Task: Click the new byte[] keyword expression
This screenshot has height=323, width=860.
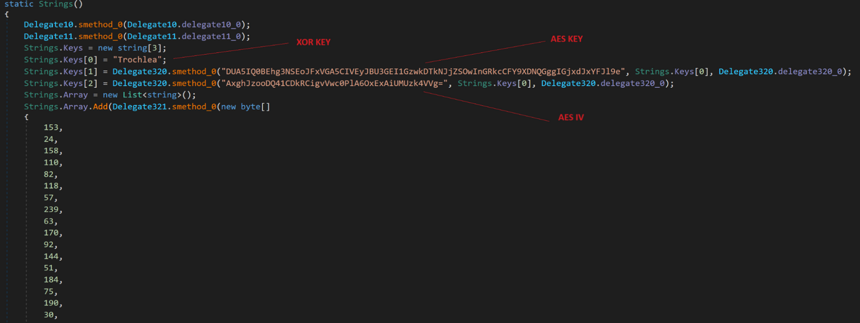Action: pyautogui.click(x=246, y=107)
